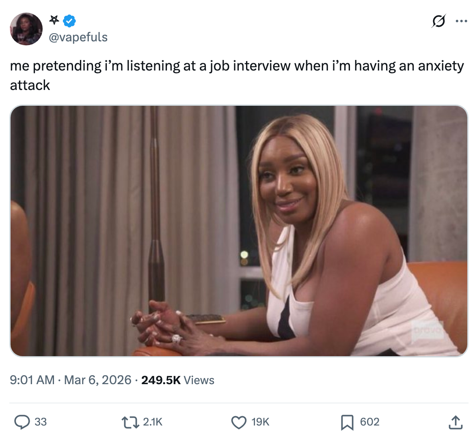This screenshot has width=475, height=434.
Task: Click the 19K likes count
Action: (x=261, y=422)
